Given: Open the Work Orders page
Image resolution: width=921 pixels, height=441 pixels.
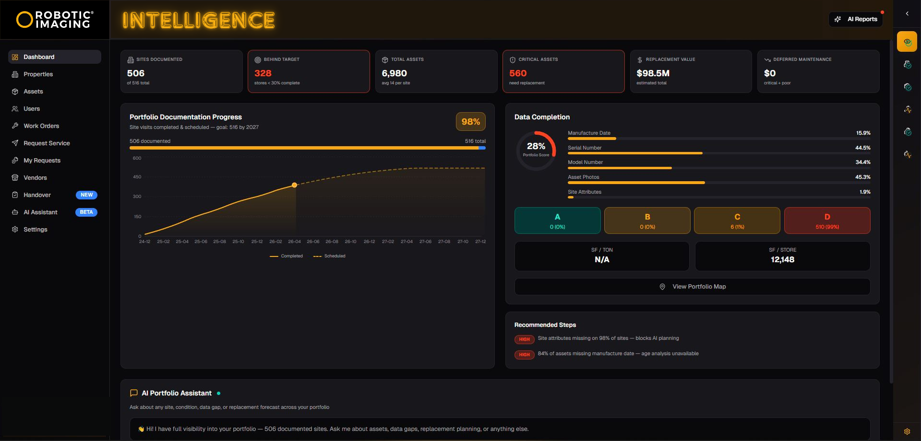Looking at the screenshot, I should coord(42,126).
